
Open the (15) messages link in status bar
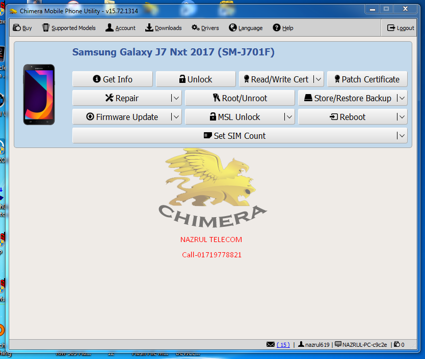pyautogui.click(x=282, y=344)
